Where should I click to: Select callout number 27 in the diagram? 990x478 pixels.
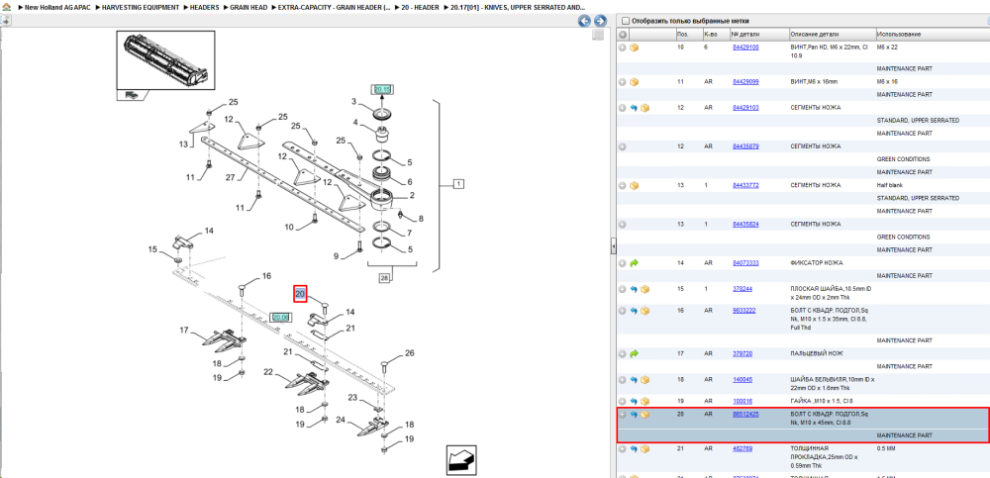coord(231,178)
